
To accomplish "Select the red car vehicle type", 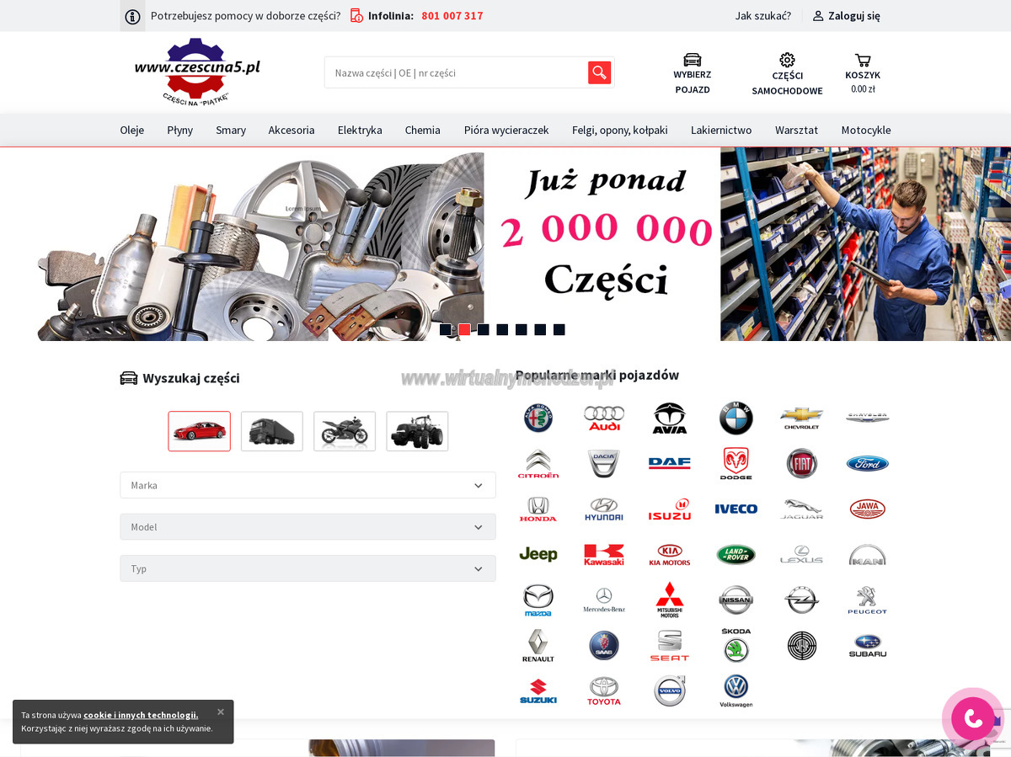I will click(199, 431).
